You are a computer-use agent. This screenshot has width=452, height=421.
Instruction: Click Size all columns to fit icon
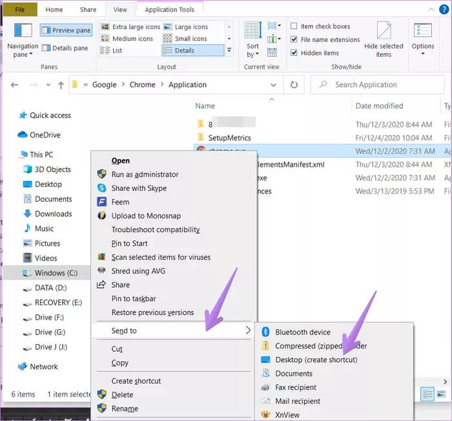[272, 52]
